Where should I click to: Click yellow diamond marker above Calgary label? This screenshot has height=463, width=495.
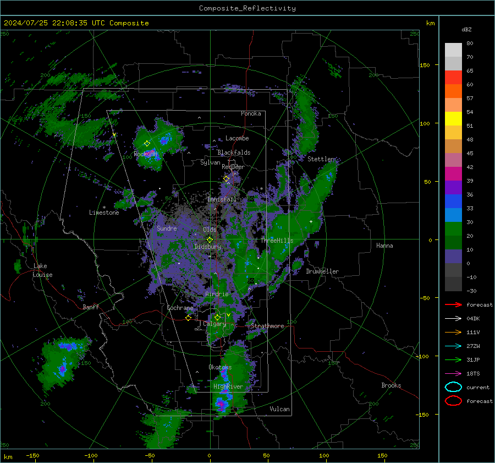(x=217, y=317)
